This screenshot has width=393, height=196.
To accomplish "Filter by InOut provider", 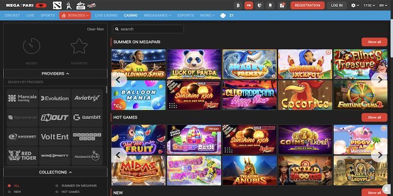I will pyautogui.click(x=55, y=117).
